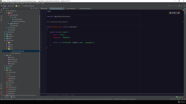Select composer.json in project tree
The image size is (186, 104).
pos(12,87)
